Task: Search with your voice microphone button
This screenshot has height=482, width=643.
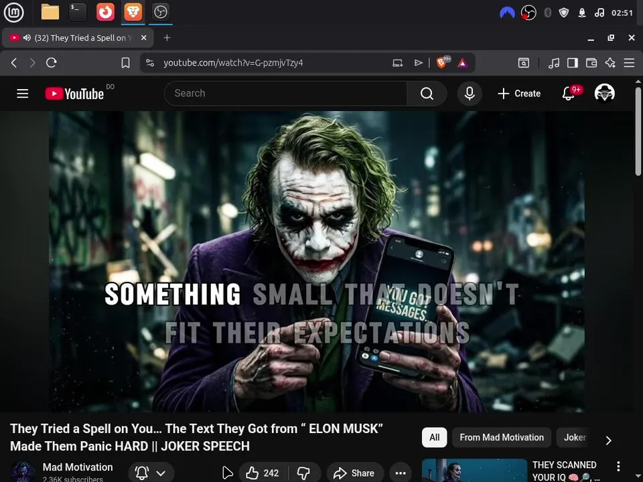Action: [470, 94]
